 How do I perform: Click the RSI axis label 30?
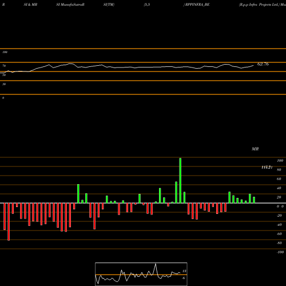[x=4, y=84]
